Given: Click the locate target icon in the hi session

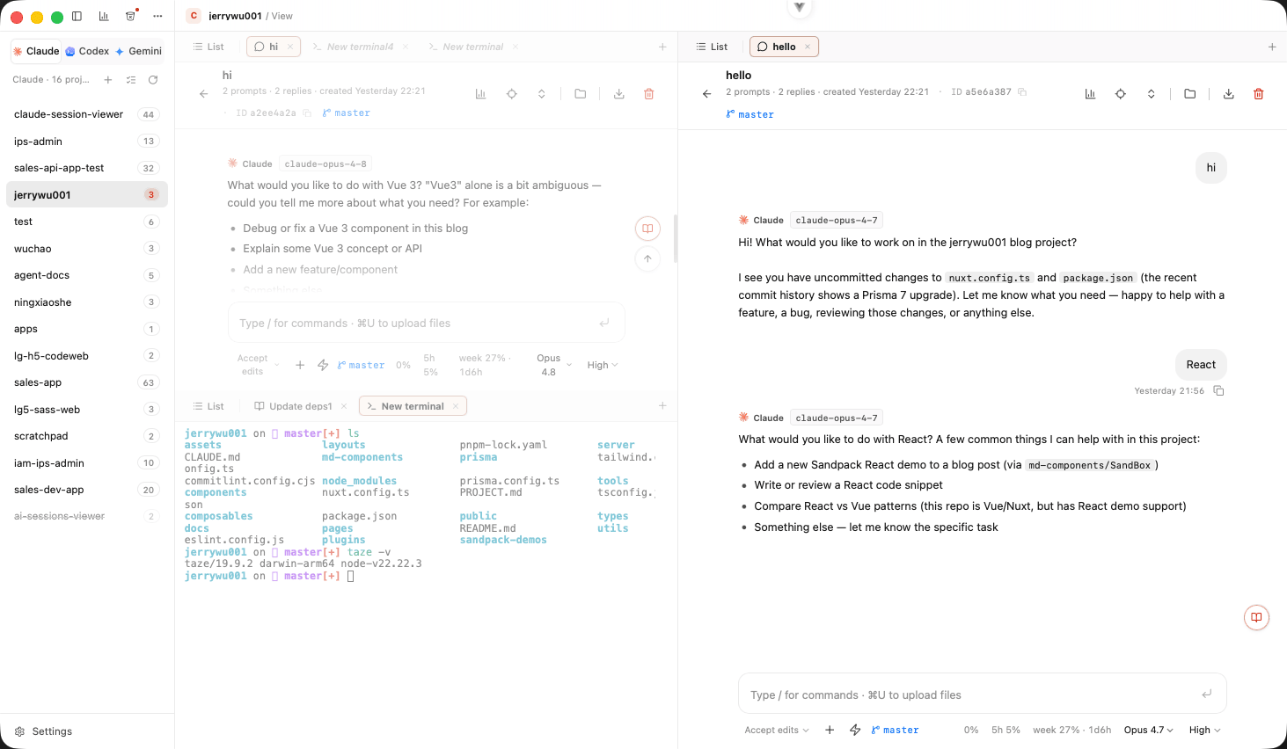Looking at the screenshot, I should click(x=511, y=94).
